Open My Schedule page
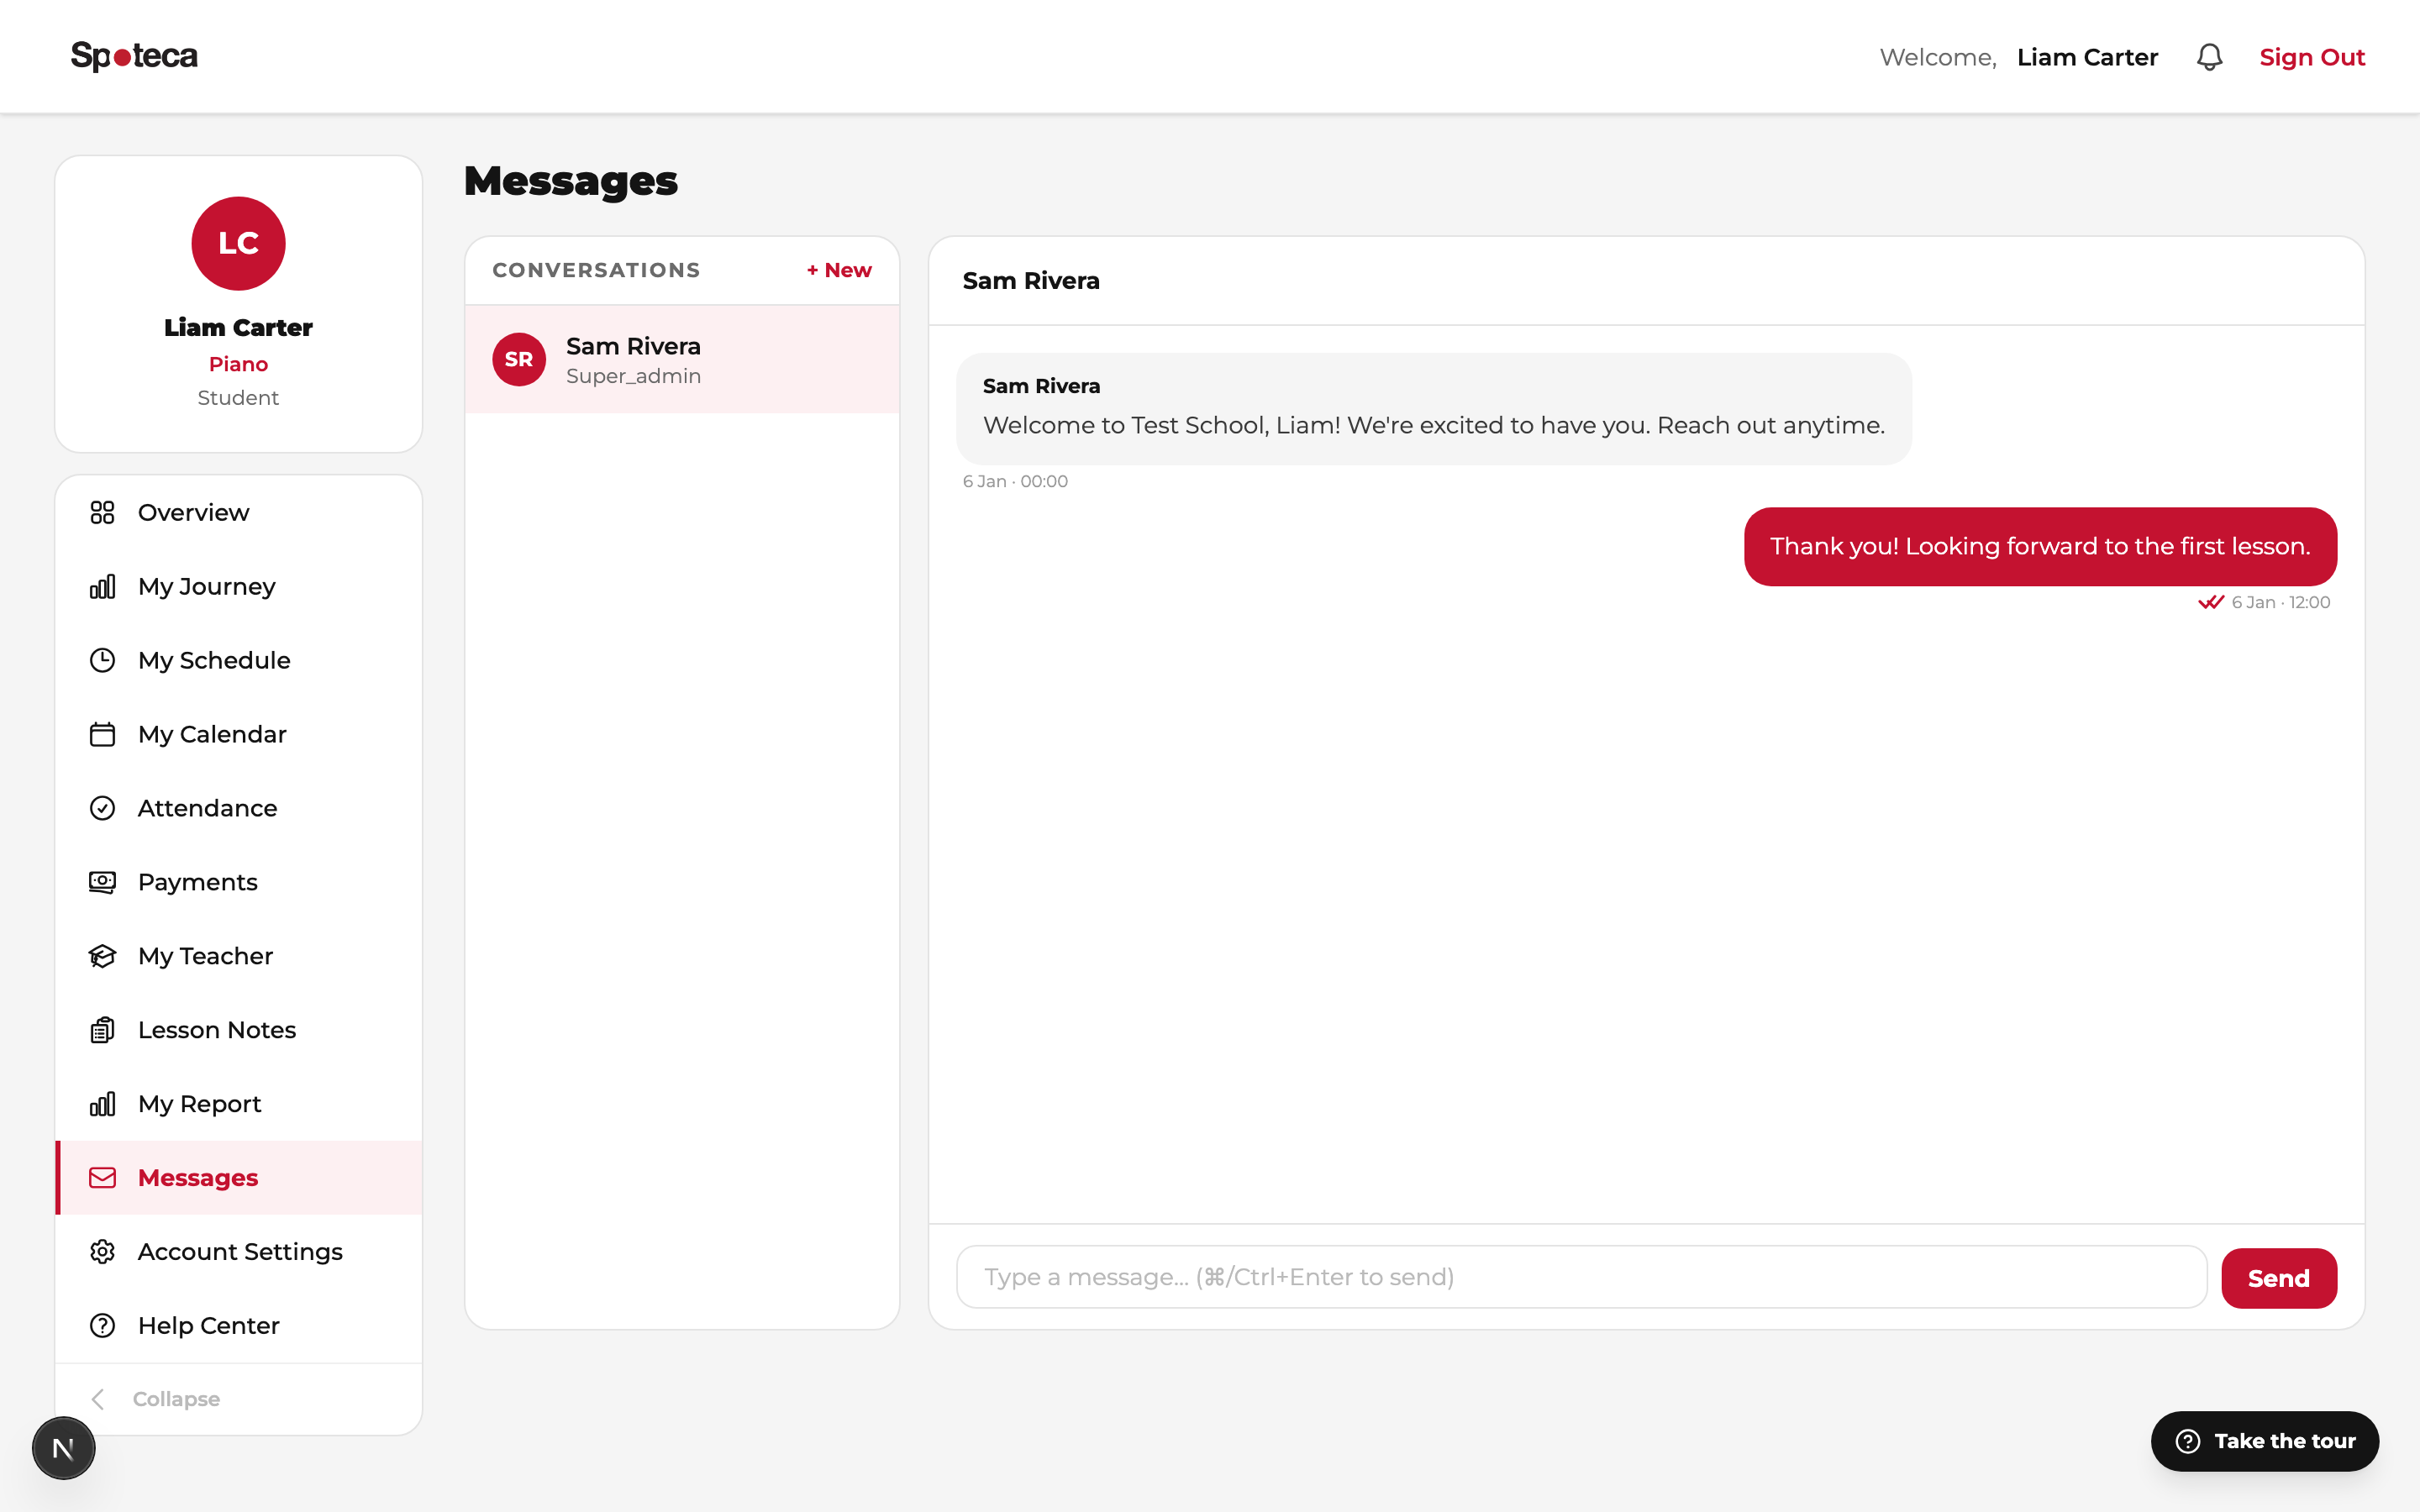The height and width of the screenshot is (1512, 2420). tap(239, 660)
